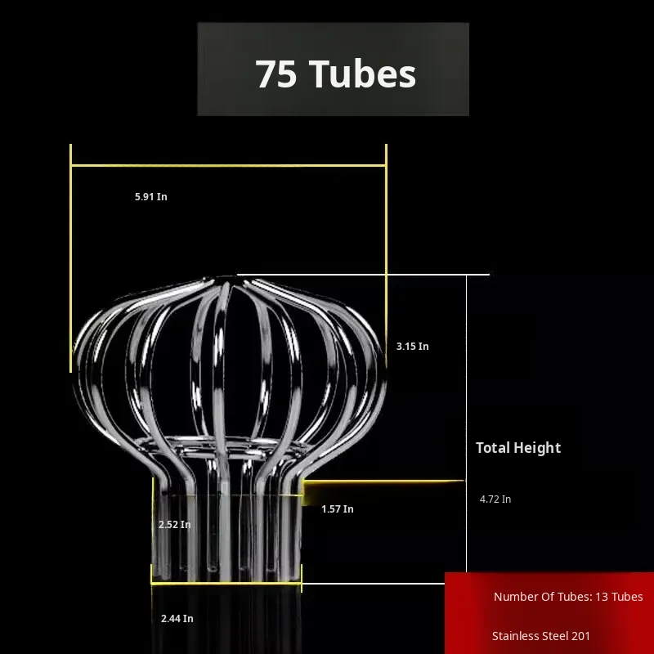
Task: Click the yellow horizontal line above 1.57 In
Action: tap(383, 482)
